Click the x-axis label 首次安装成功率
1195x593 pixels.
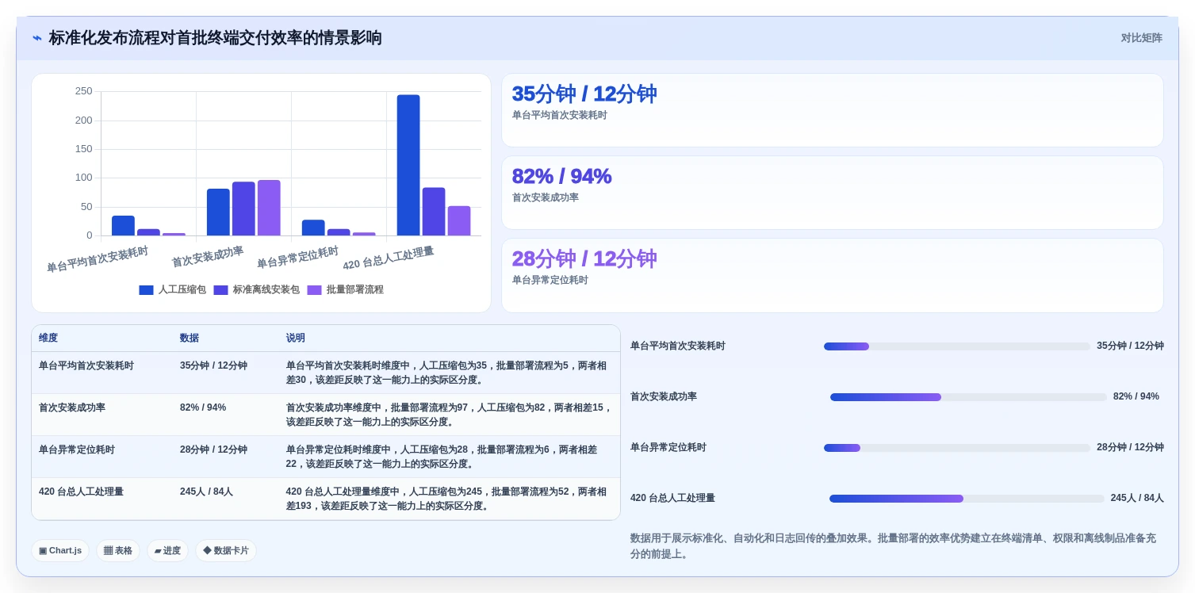pos(208,256)
